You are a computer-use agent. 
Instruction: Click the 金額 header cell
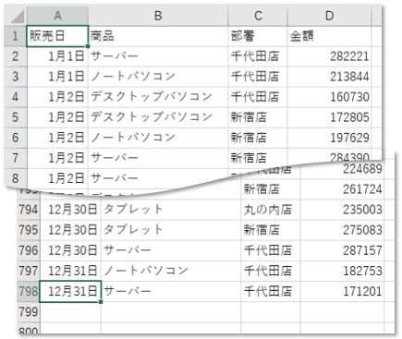[x=329, y=36]
